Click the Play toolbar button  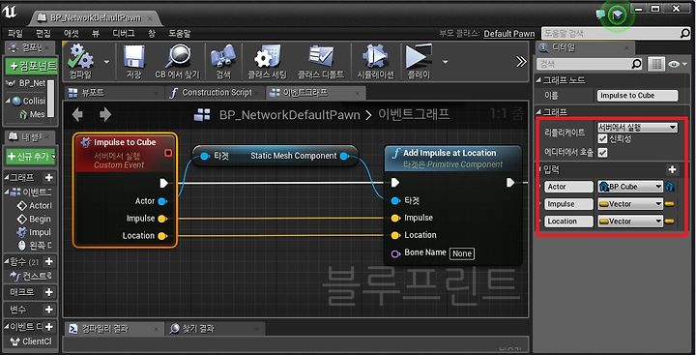[x=419, y=61]
